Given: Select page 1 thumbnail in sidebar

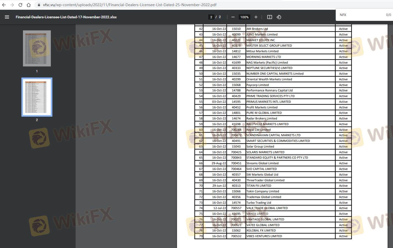Looking at the screenshot, I should pyautogui.click(x=37, y=48).
